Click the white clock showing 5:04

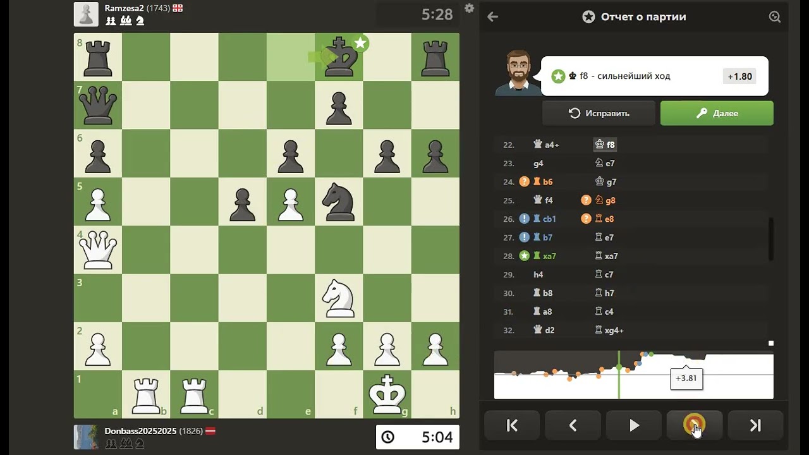tap(417, 437)
